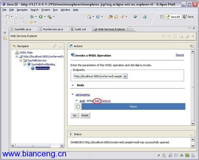The width and height of the screenshot is (199, 160).
Task: Collapse the SayHelloService tree node
Action: click(x=21, y=61)
